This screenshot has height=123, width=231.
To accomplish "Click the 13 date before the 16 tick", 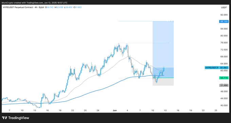I will [x=35, y=110].
